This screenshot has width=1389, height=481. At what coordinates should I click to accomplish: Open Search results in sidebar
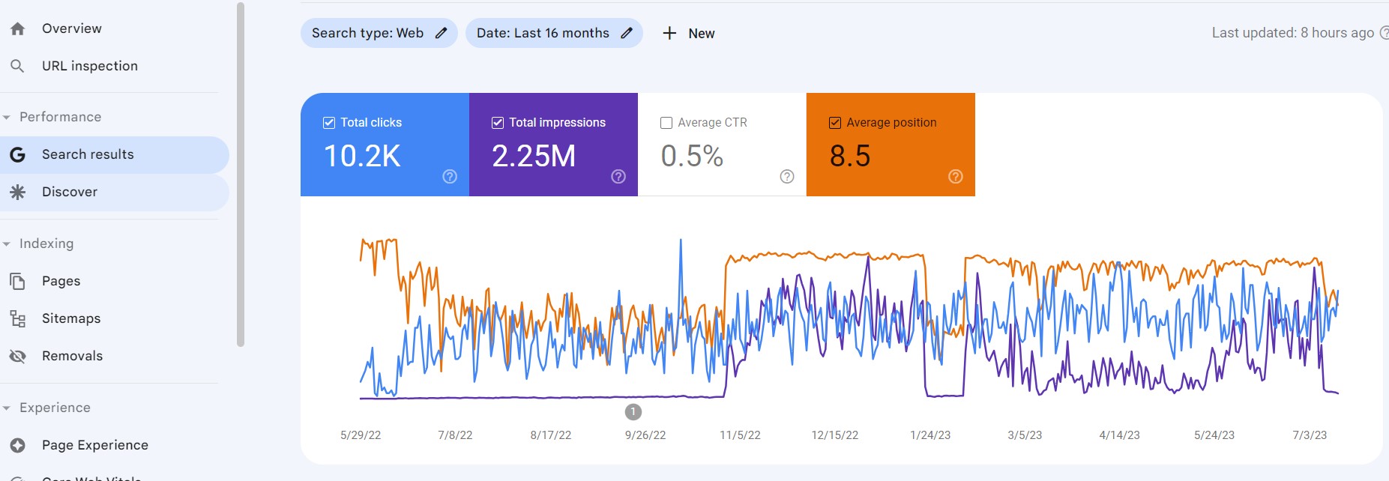coord(88,154)
